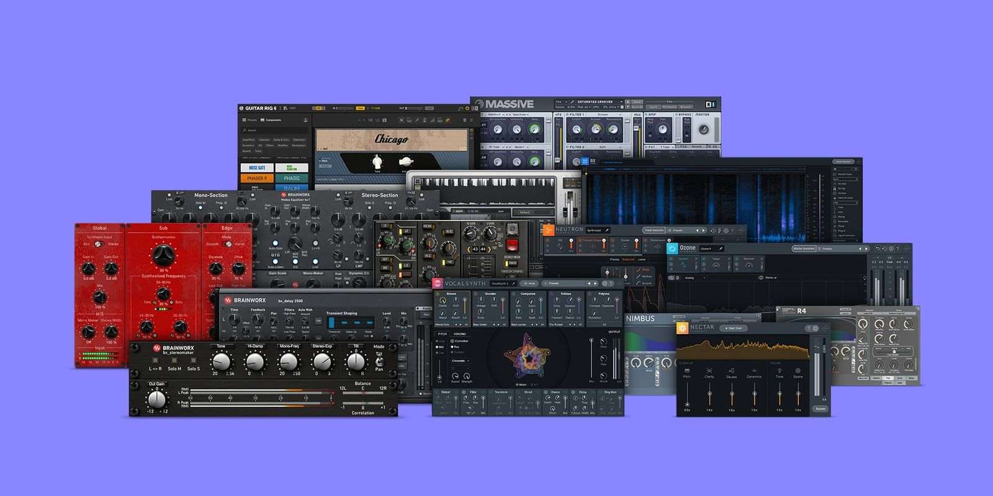Click the Stereo-Exp knob in bx_stereomaker
The height and width of the screenshot is (496, 993).
coord(322,361)
